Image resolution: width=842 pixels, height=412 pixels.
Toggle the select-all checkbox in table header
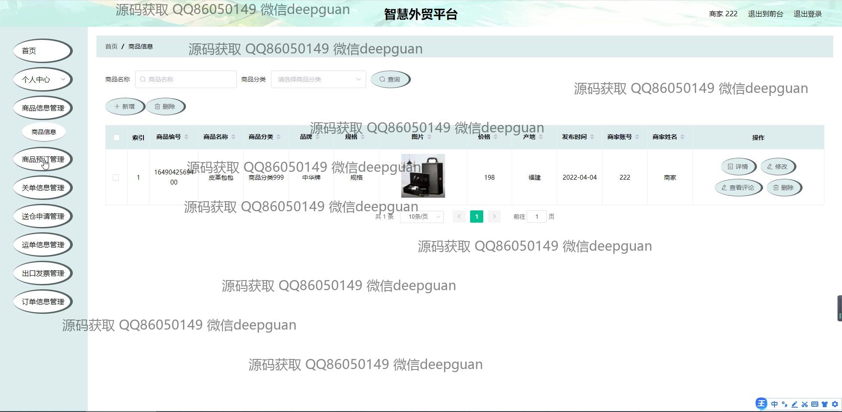click(116, 138)
